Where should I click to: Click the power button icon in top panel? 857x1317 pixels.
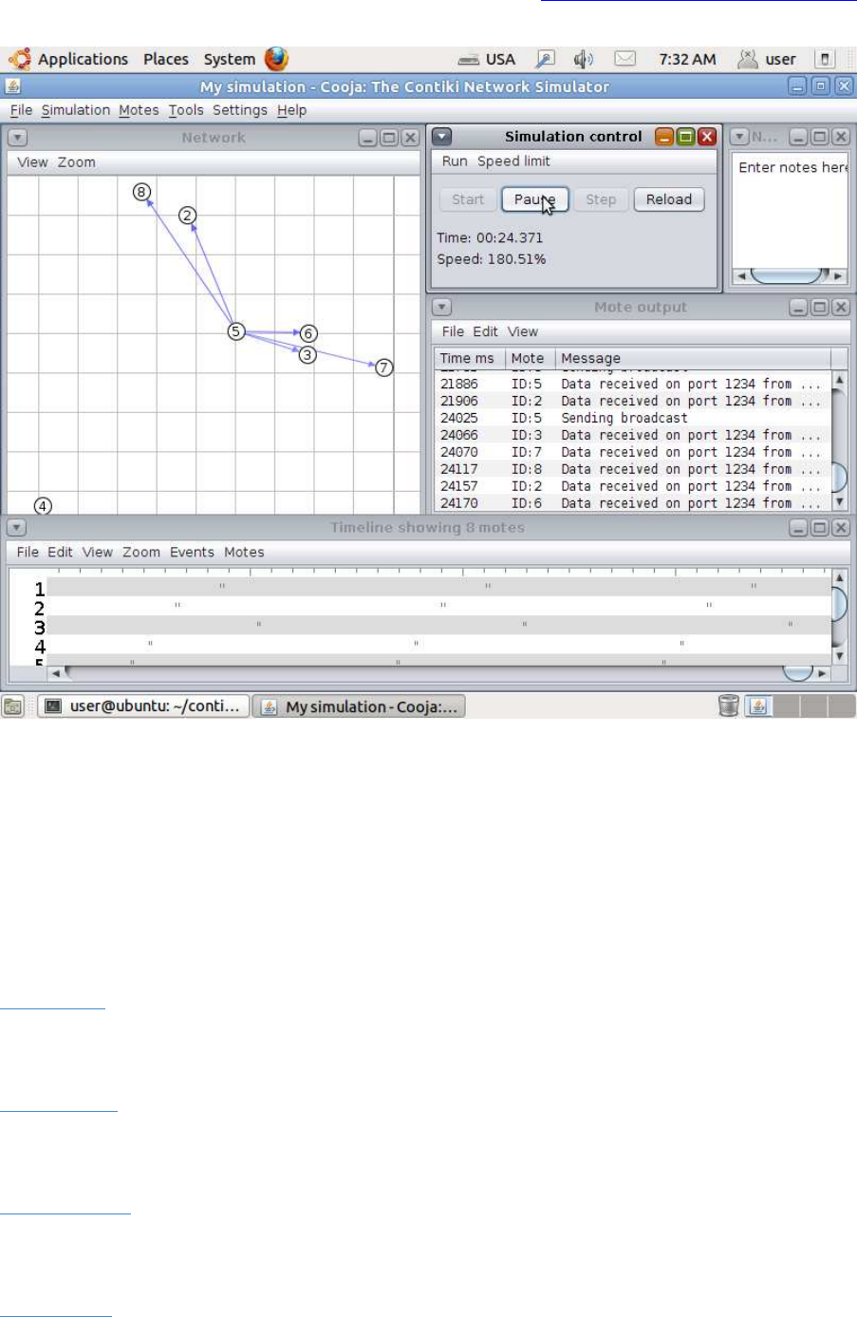pos(825,59)
